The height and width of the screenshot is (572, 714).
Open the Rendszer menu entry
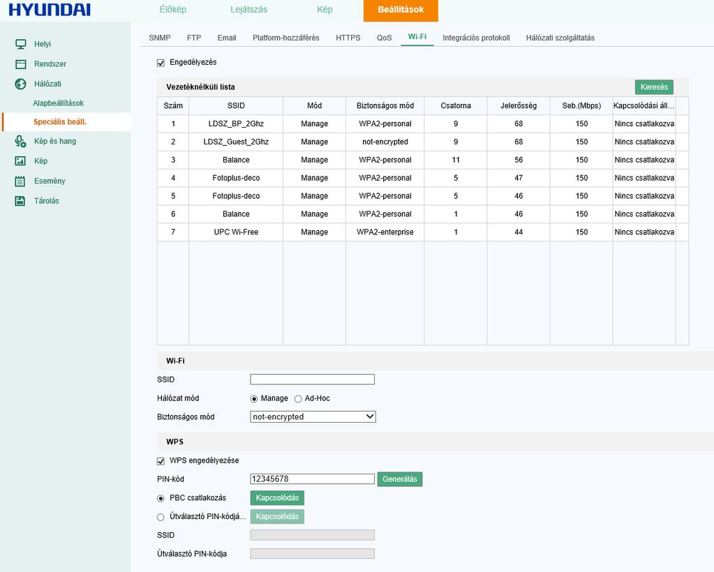coord(50,64)
